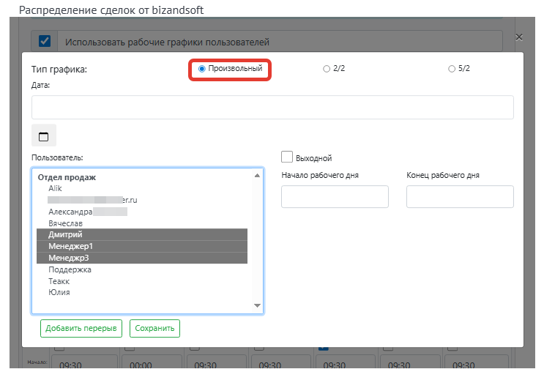Screen dimensions: 544x380
Task: Click the user list scroll down arrow
Action: [257, 305]
